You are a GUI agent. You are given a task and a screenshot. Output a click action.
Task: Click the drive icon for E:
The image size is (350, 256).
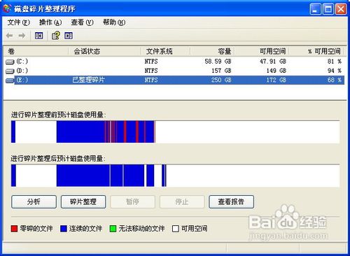10,80
